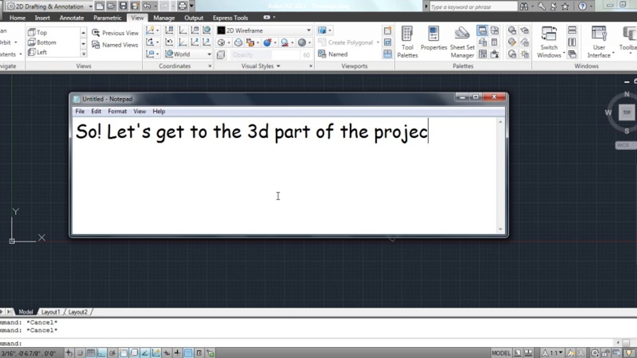This screenshot has height=358, width=637.
Task: Click the tile horizontally windows icon
Action: click(572, 30)
